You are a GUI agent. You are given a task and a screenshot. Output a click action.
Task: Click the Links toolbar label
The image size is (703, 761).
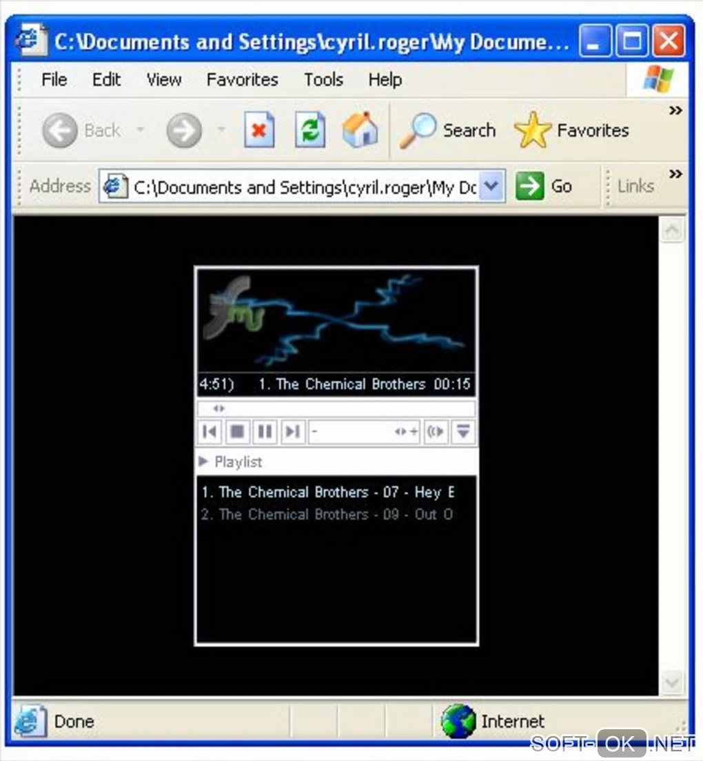(635, 186)
